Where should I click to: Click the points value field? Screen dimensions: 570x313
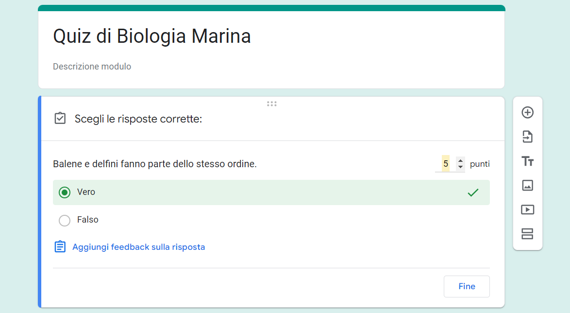(446, 164)
